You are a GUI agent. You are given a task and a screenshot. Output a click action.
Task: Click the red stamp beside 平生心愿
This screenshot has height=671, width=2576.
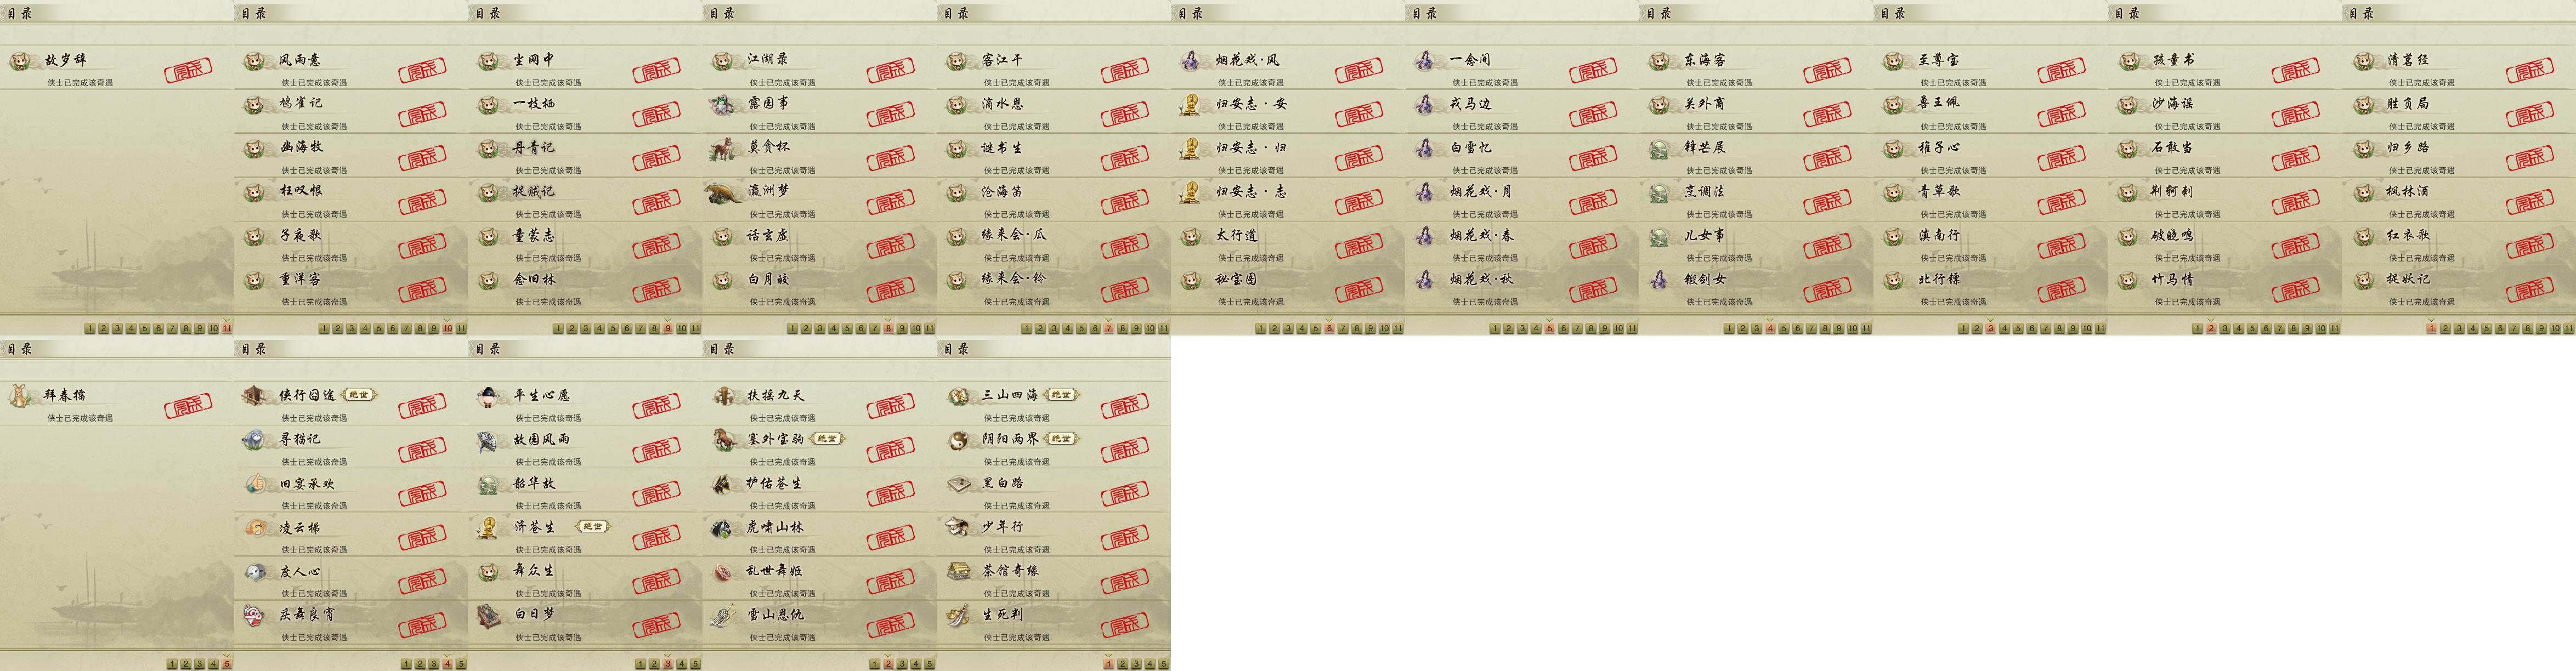pos(656,407)
